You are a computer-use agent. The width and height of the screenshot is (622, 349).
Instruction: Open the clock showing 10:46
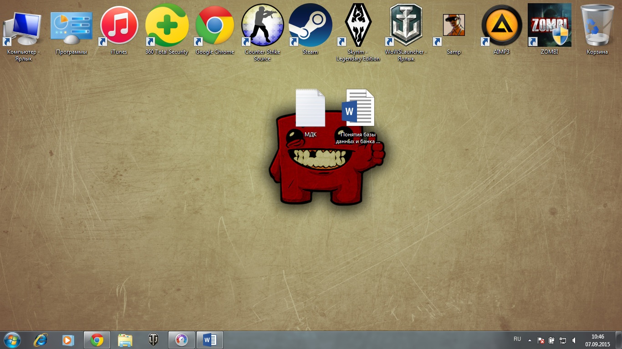coord(597,340)
